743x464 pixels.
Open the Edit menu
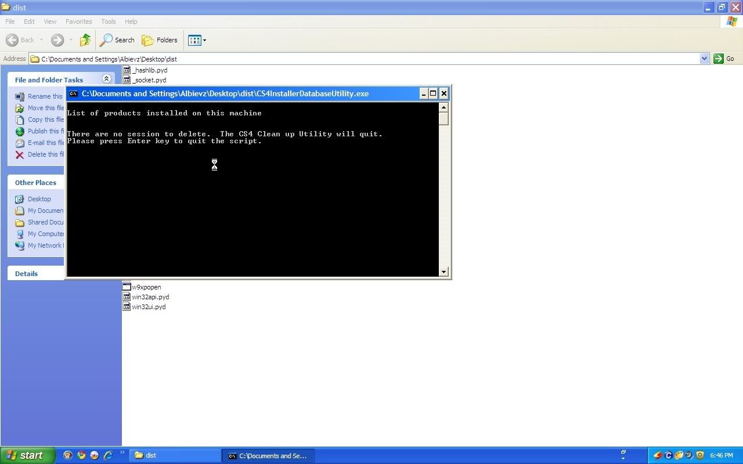click(29, 21)
